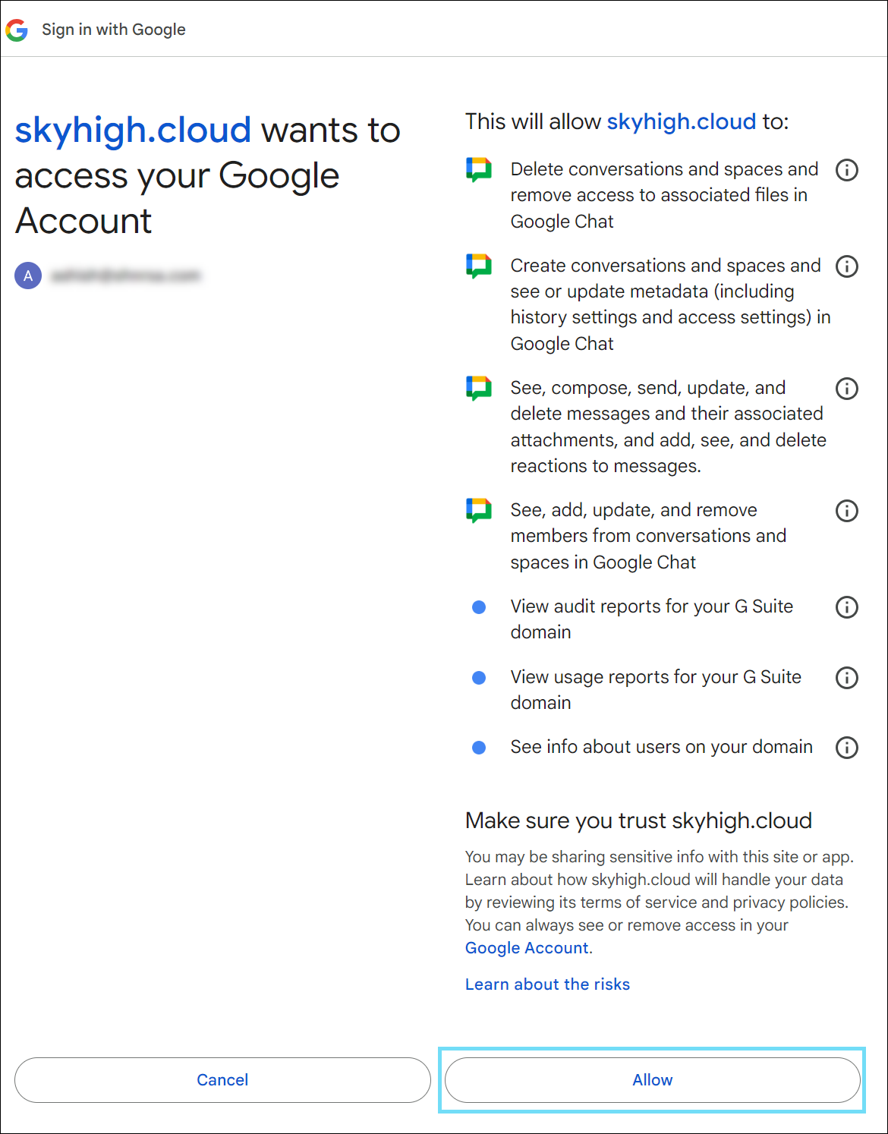
Task: Open the Google Account link
Action: (x=526, y=947)
